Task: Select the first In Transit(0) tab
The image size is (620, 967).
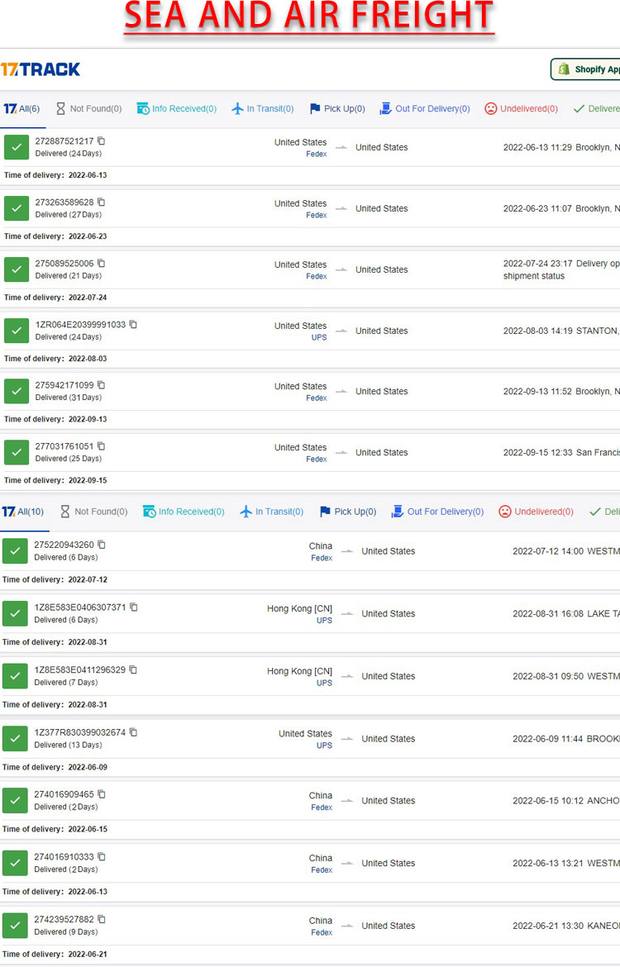Action: click(263, 108)
